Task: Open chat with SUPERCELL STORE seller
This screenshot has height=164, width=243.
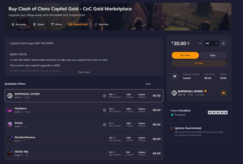Action: pyautogui.click(x=223, y=93)
